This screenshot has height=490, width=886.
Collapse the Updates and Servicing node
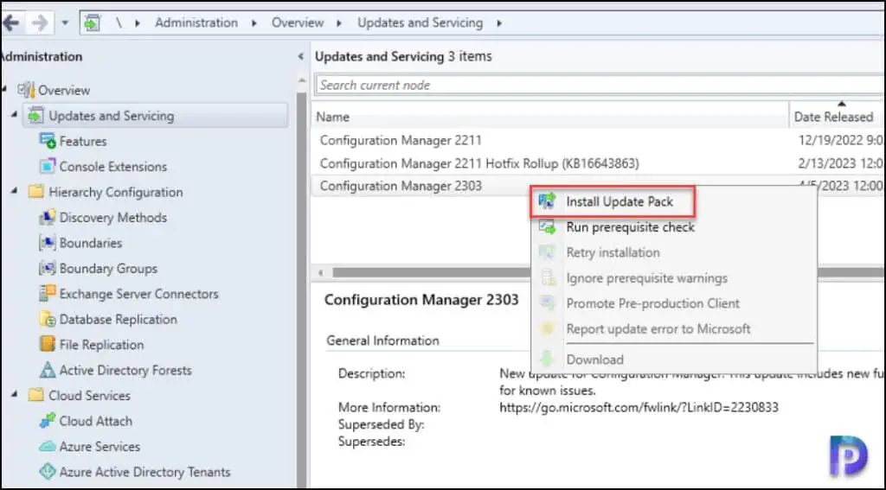tap(14, 115)
